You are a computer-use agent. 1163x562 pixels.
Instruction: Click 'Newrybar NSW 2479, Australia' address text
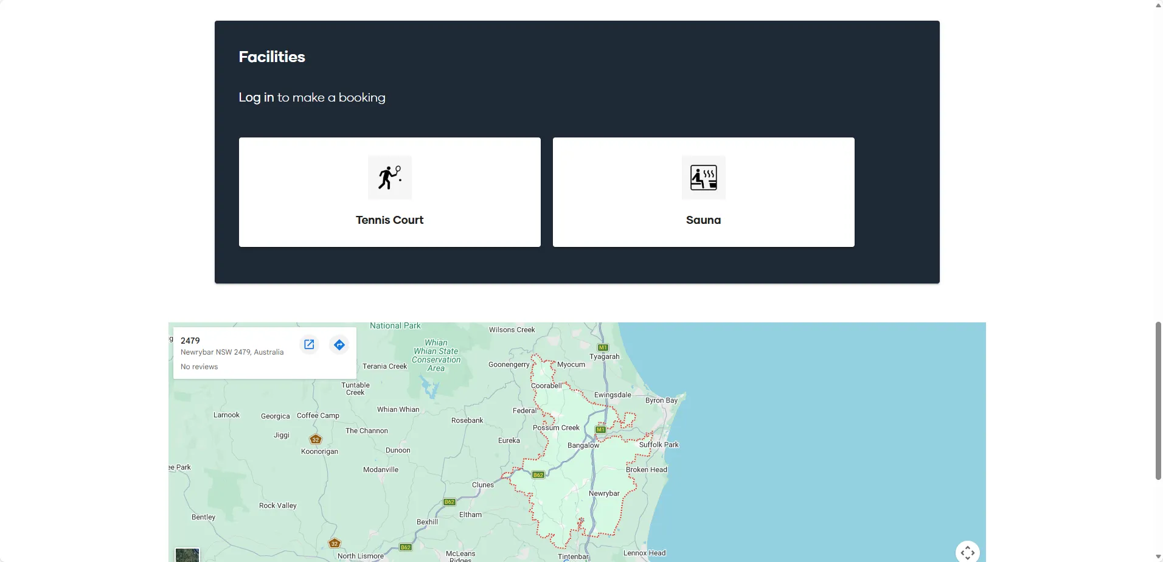click(232, 352)
